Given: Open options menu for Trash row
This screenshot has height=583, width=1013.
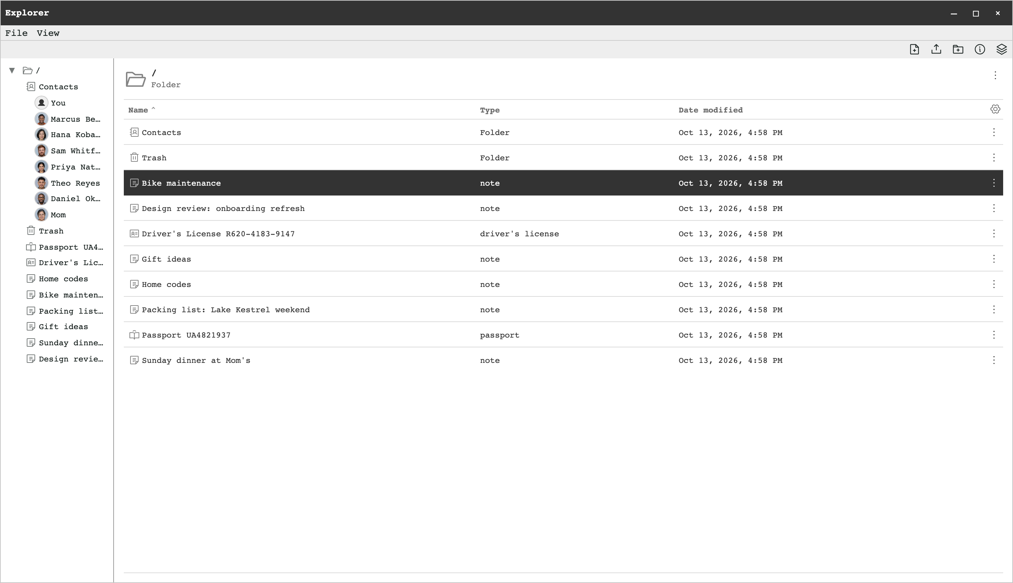Looking at the screenshot, I should 994,158.
